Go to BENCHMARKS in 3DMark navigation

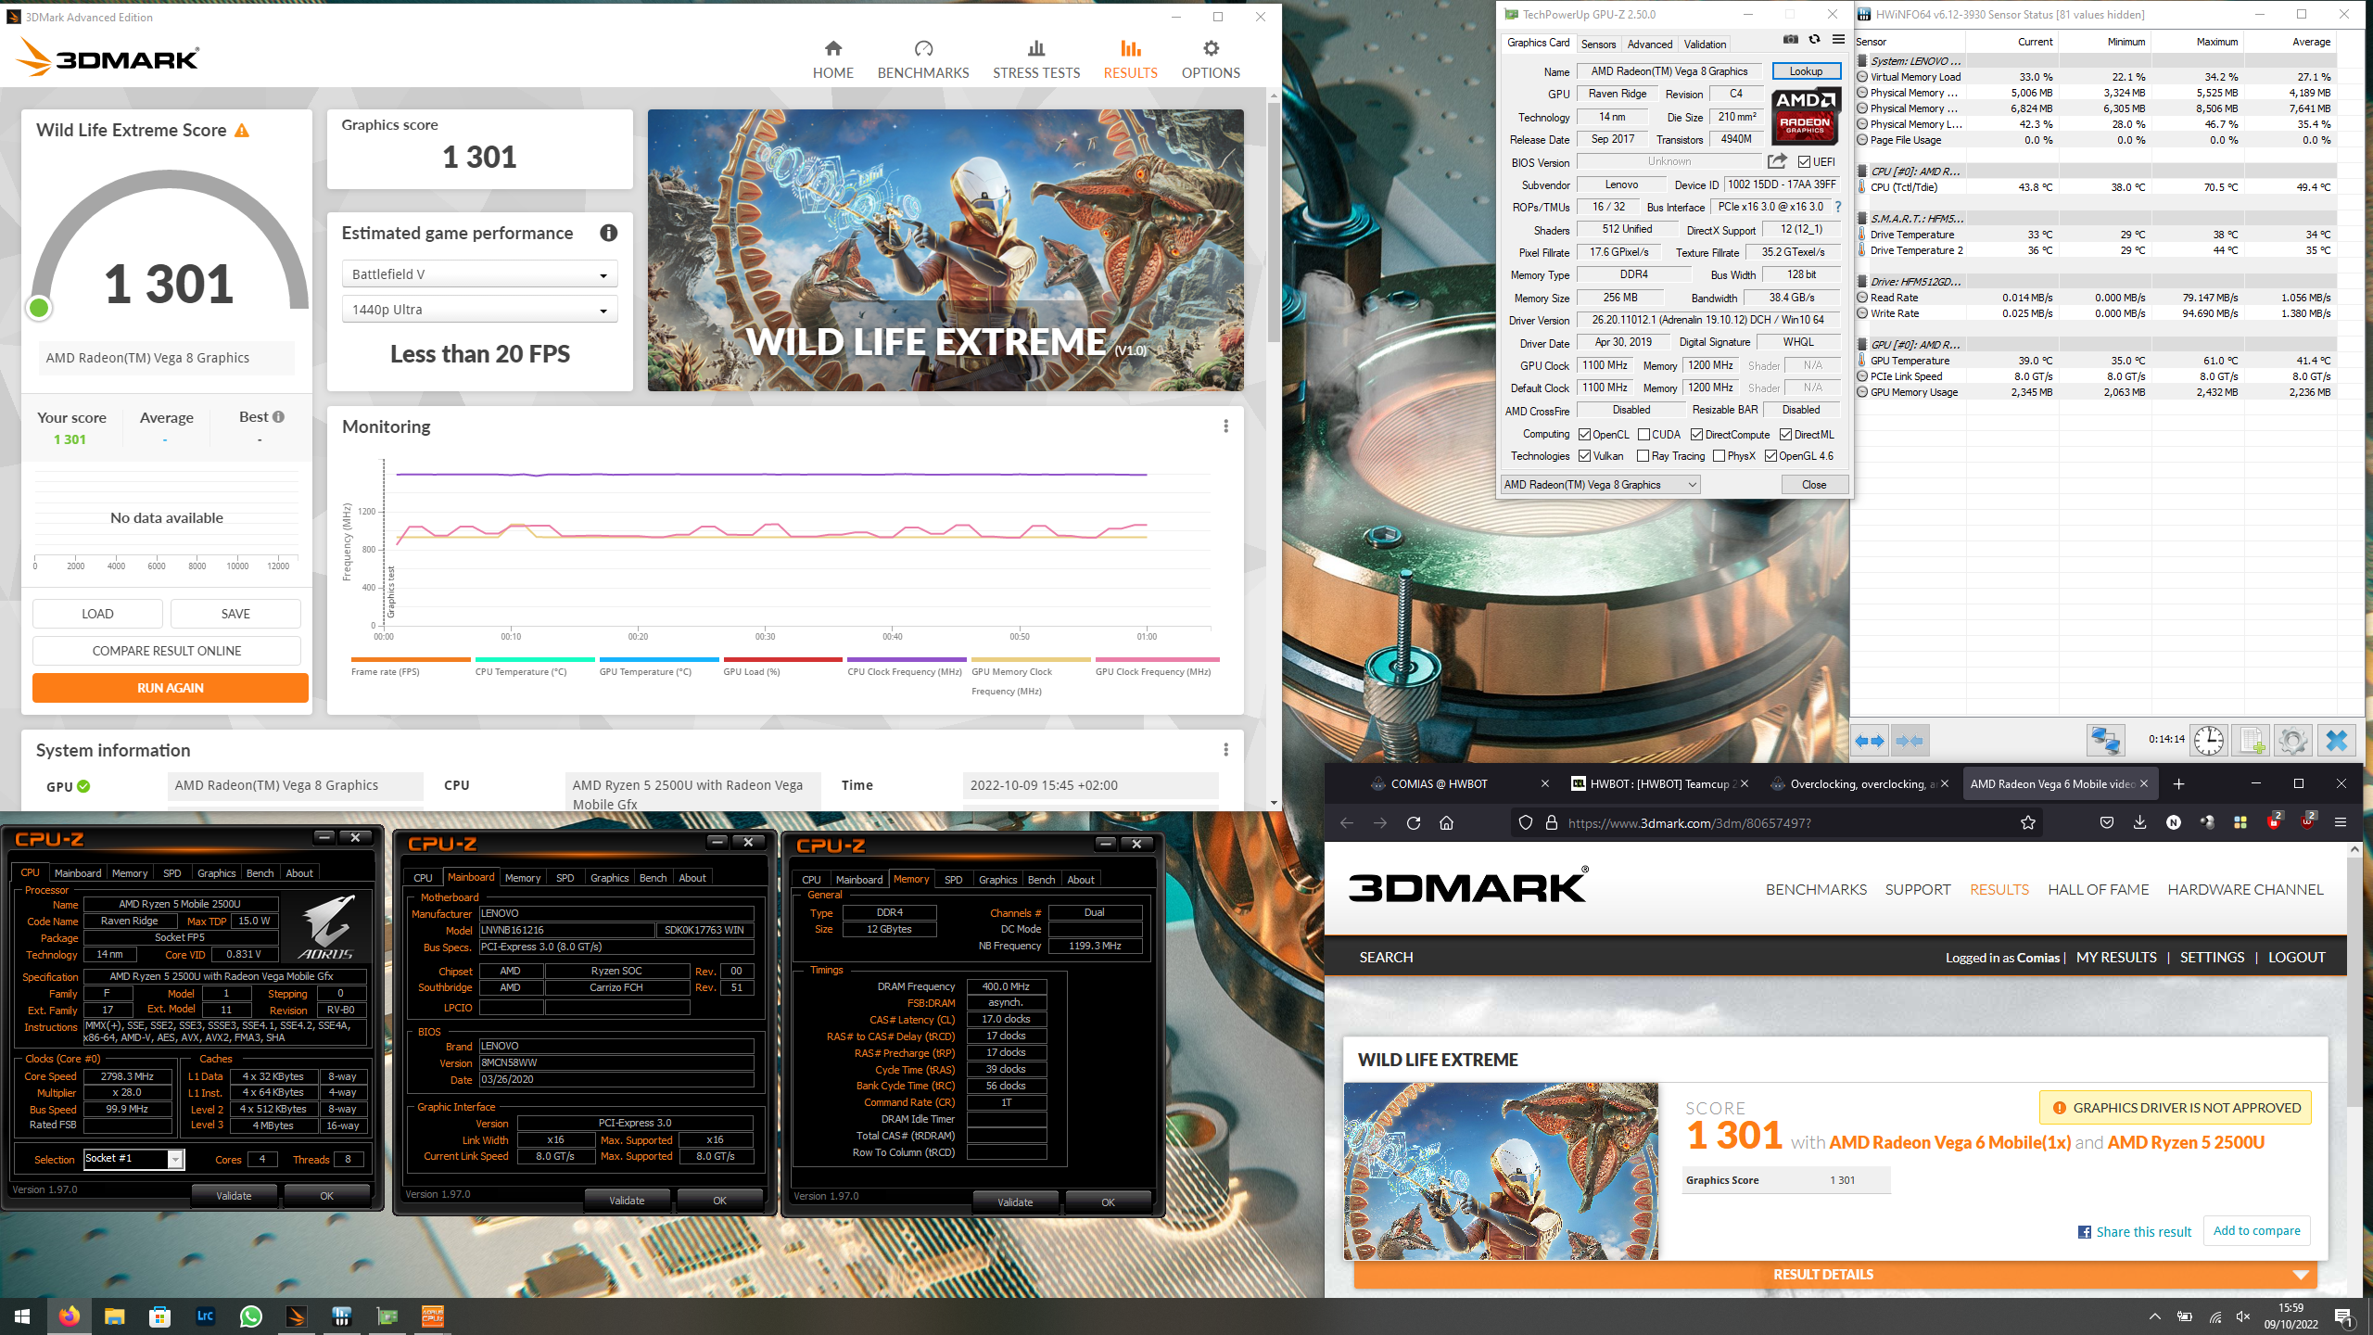click(922, 59)
